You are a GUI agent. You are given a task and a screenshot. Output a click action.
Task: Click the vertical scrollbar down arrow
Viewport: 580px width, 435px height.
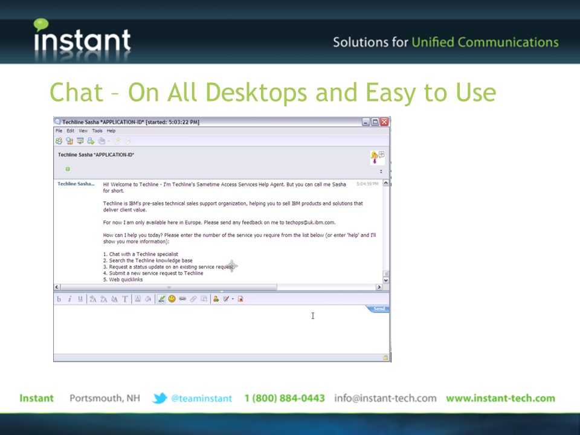click(386, 280)
